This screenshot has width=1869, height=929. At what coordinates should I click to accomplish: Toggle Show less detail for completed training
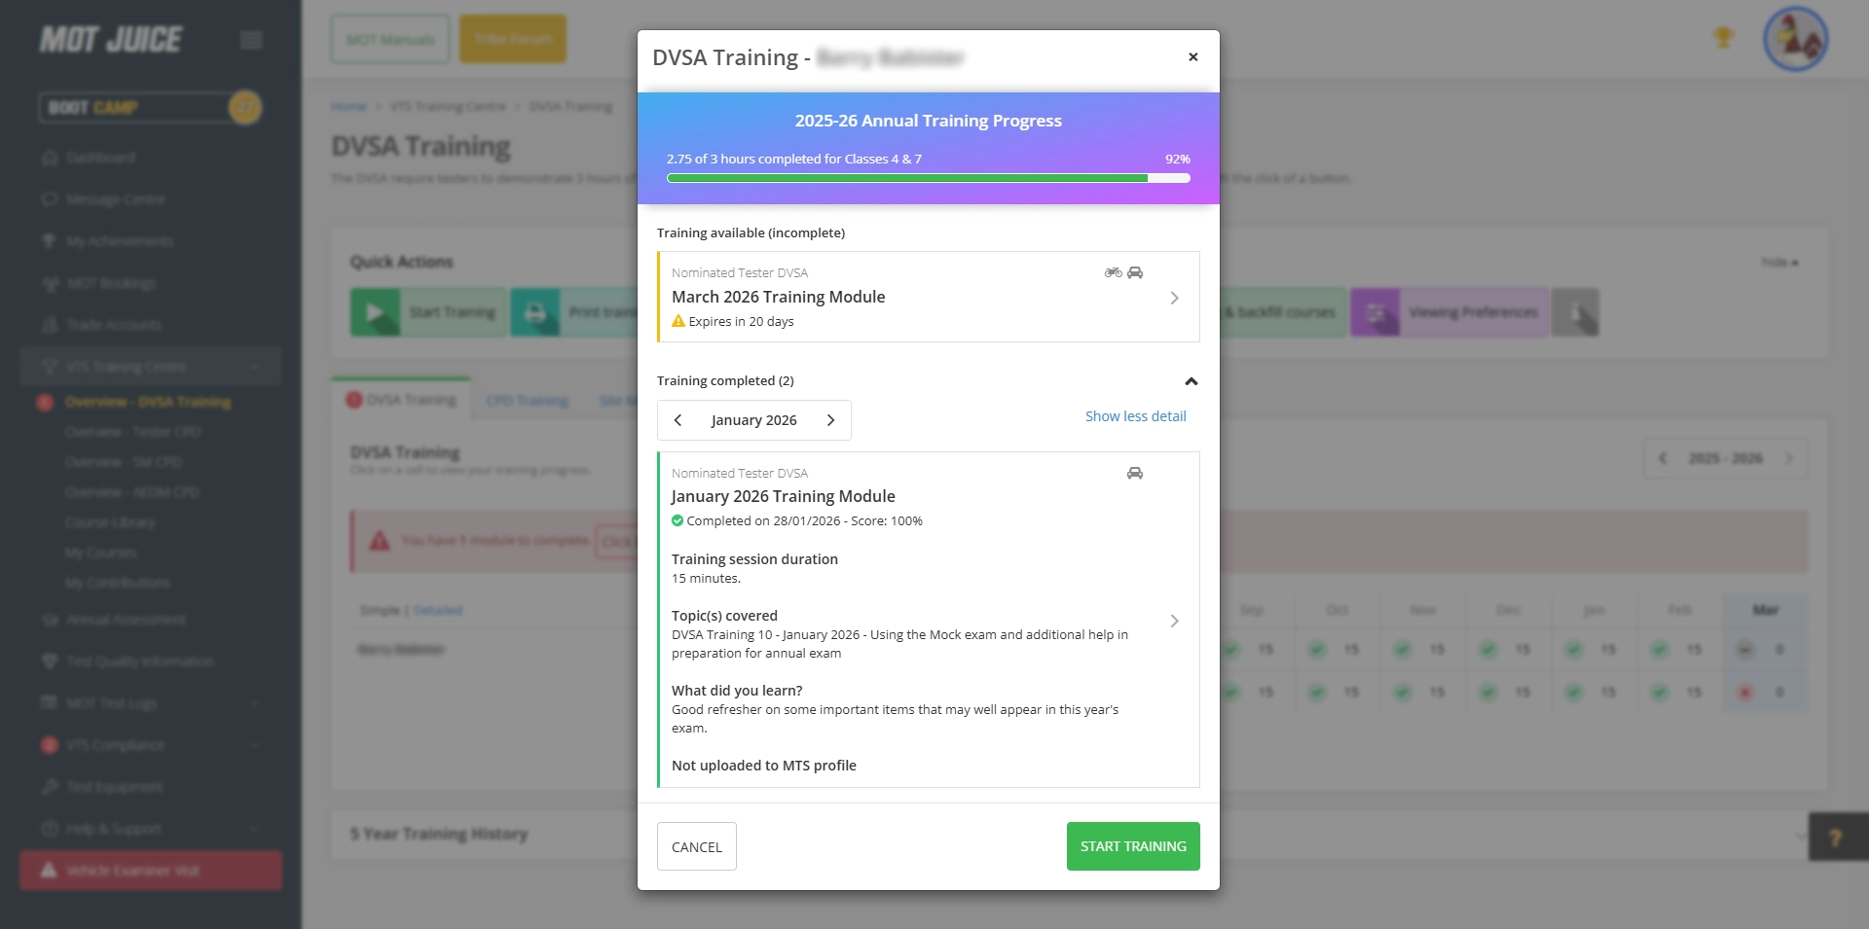click(1135, 416)
